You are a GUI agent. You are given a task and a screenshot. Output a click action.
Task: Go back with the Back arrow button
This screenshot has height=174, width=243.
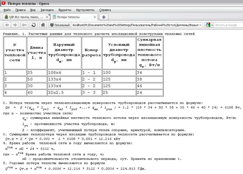[x=7, y=25]
